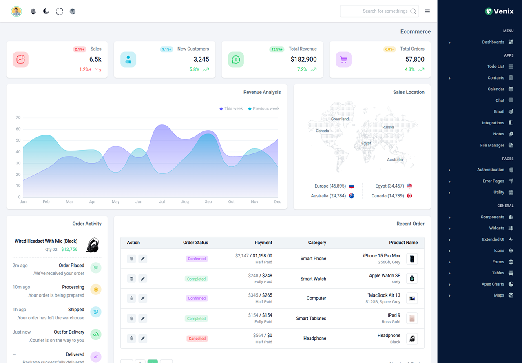Open the notifications bell
Viewport: 522px width, 363px height.
pyautogui.click(x=33, y=11)
